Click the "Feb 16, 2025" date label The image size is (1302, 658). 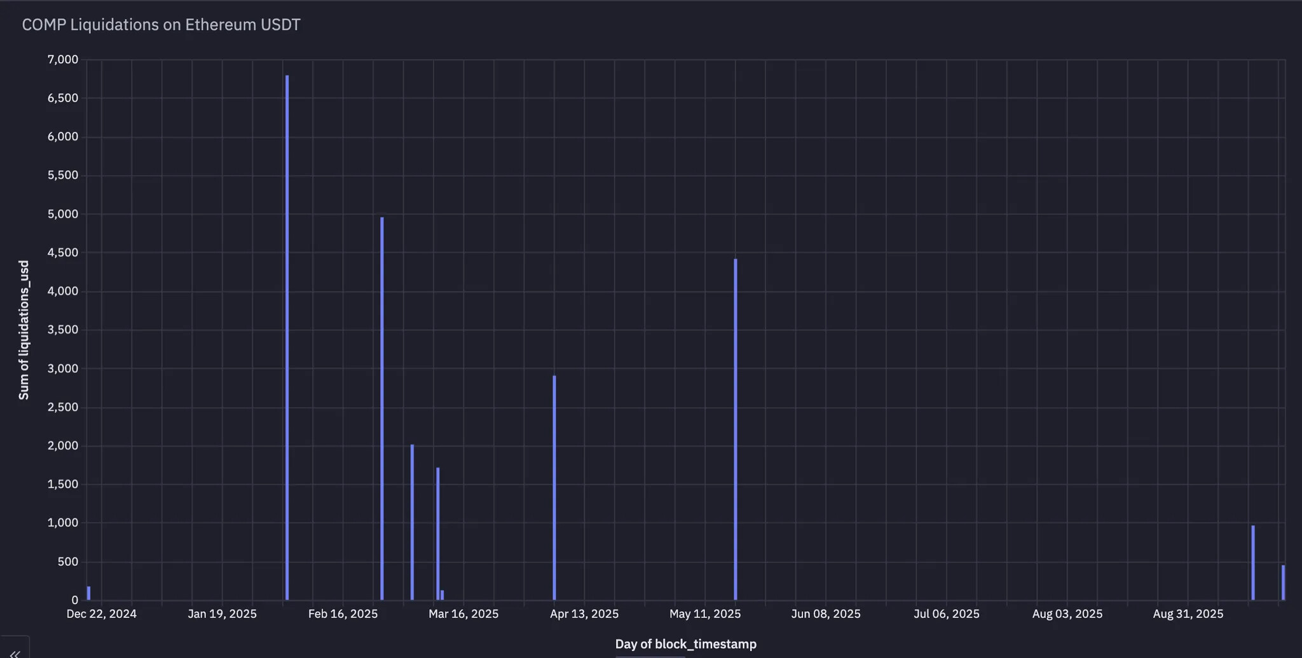[x=343, y=614]
